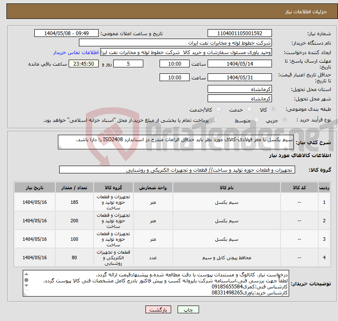
Task: Click the announcement date field 1404/05/08 - 09:49
Action: [x=66, y=33]
